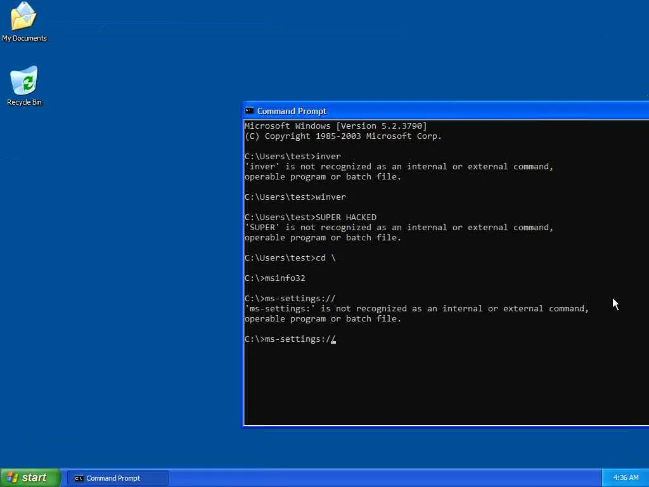Open the Start menu button

click(x=30, y=477)
